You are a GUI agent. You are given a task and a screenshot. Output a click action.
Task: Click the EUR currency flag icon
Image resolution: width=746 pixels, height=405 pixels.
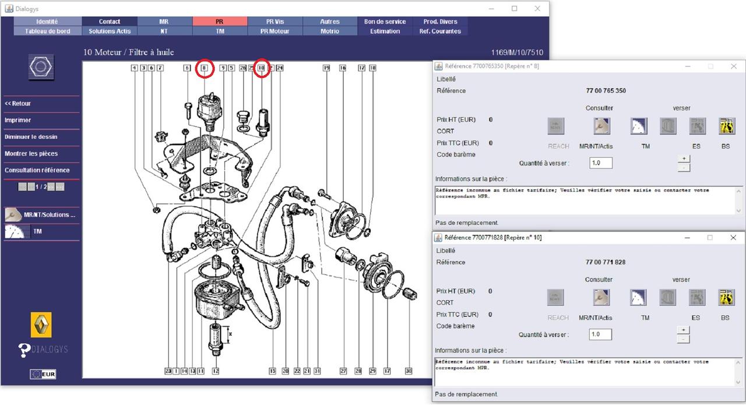tap(43, 374)
